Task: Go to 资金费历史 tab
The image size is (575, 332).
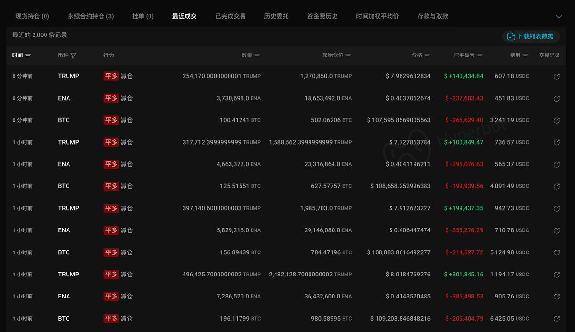Action: pos(322,16)
